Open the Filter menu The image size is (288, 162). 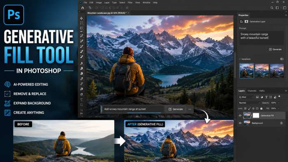[130, 2]
